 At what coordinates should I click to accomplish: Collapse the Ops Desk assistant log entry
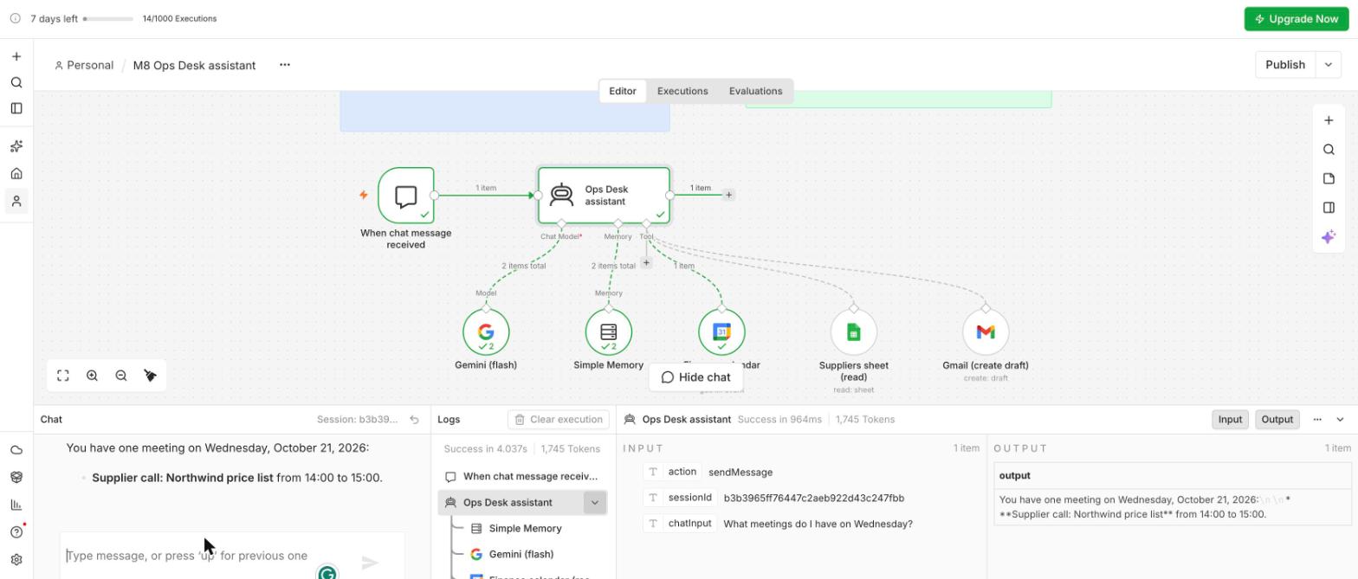pyautogui.click(x=594, y=503)
